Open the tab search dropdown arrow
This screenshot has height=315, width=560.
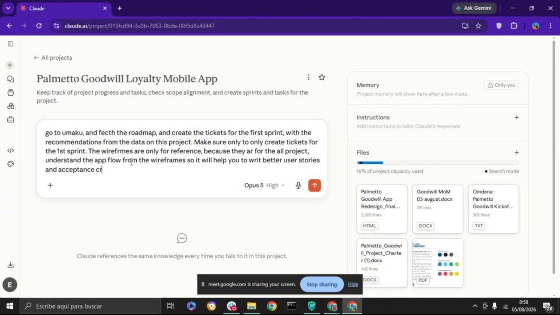[x=8, y=8]
